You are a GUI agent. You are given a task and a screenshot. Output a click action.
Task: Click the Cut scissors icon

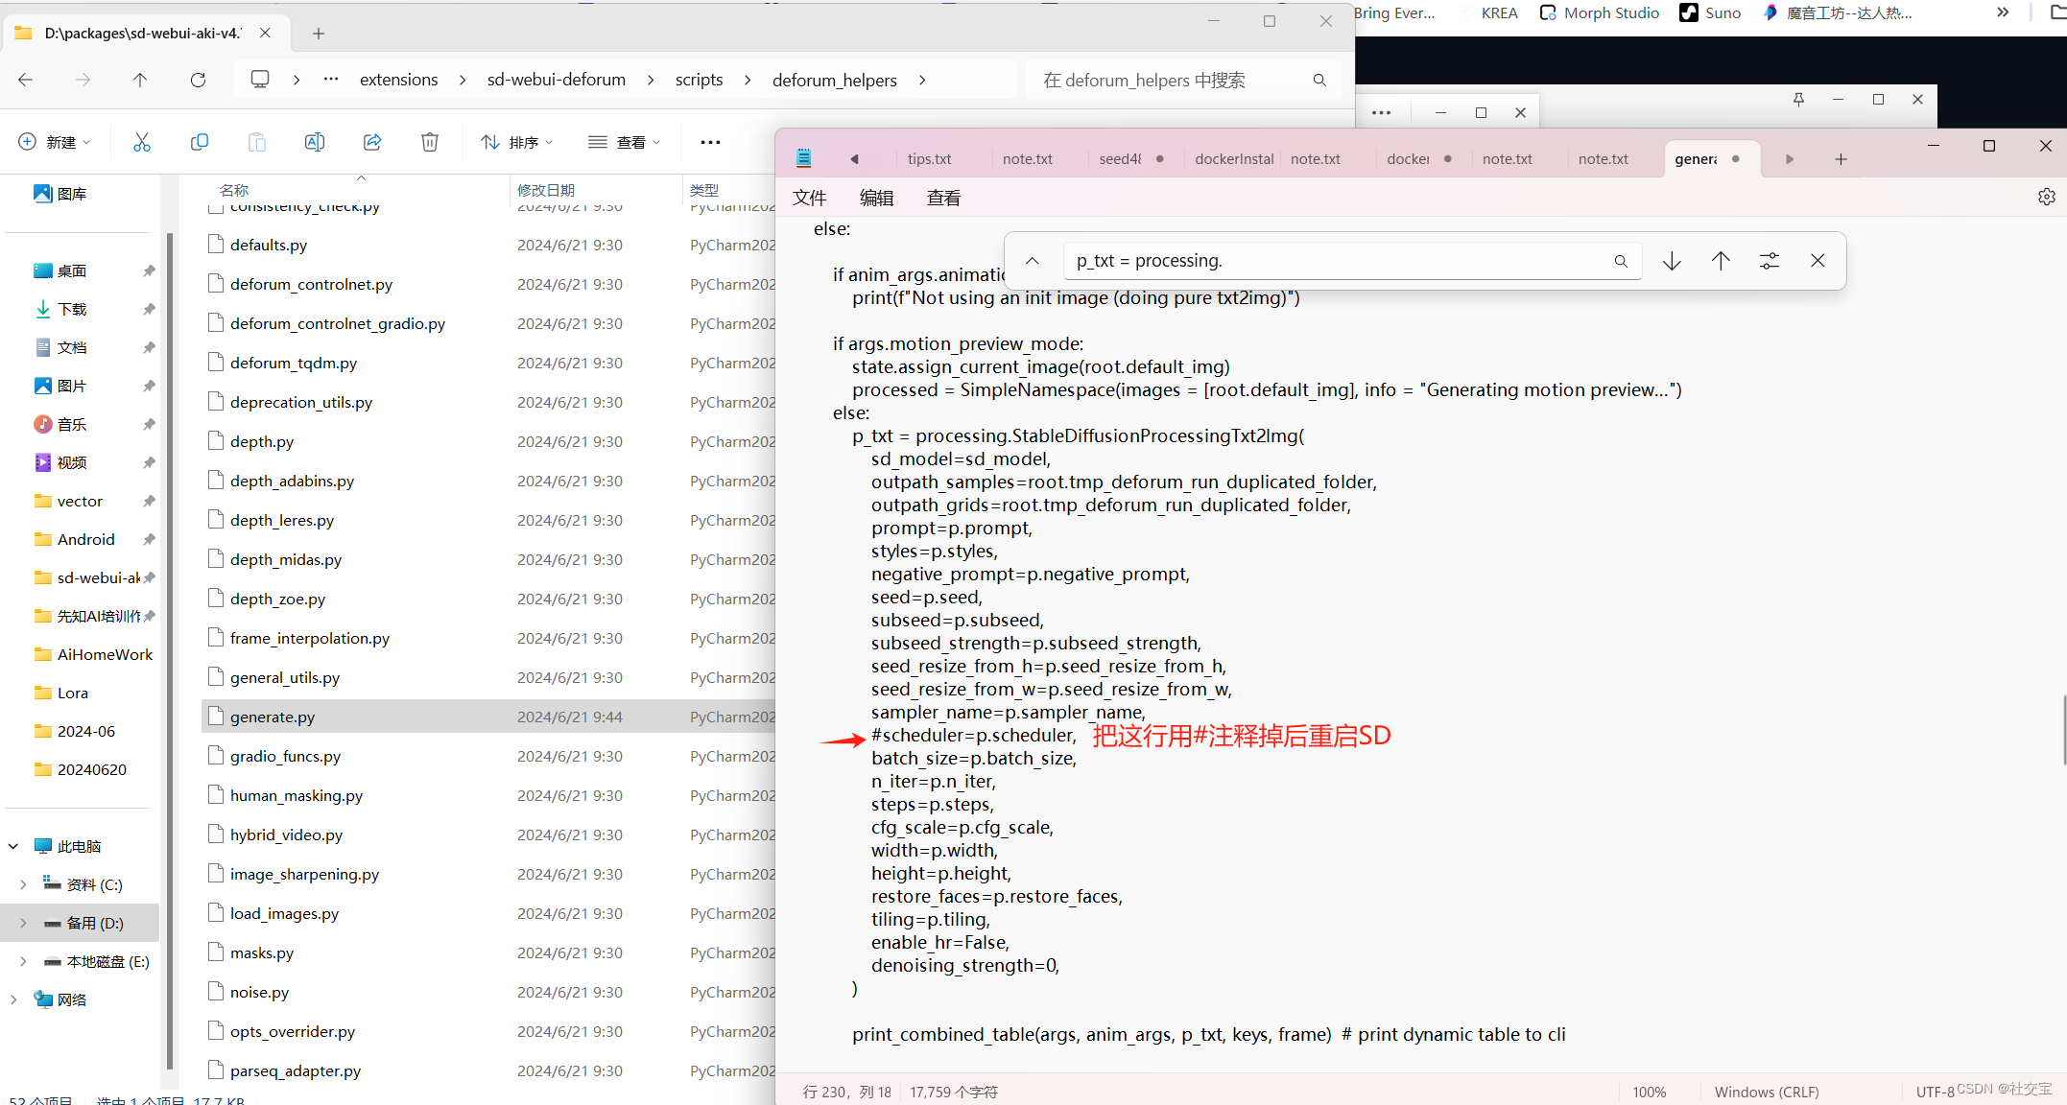click(142, 142)
